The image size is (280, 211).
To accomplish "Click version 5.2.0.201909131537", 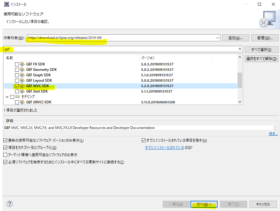I will click(157, 86).
